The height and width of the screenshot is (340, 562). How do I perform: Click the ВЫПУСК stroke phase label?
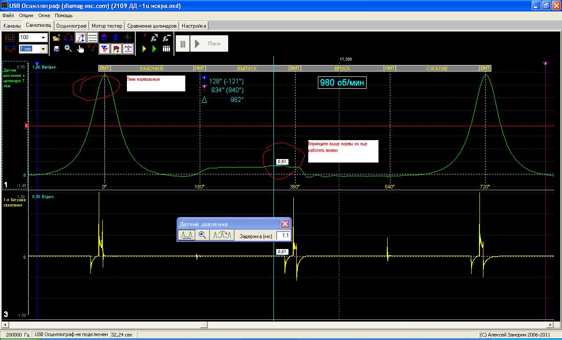click(x=247, y=69)
